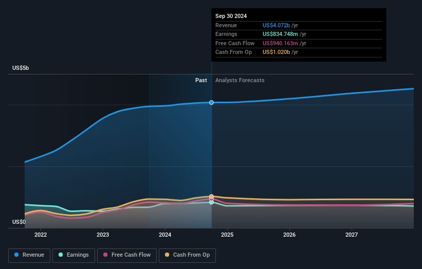The image size is (422, 269).
Task: Click the US$4.072b revenue value
Action: tap(276, 25)
